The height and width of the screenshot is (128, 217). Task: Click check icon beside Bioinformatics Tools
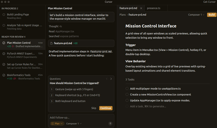click(4, 75)
